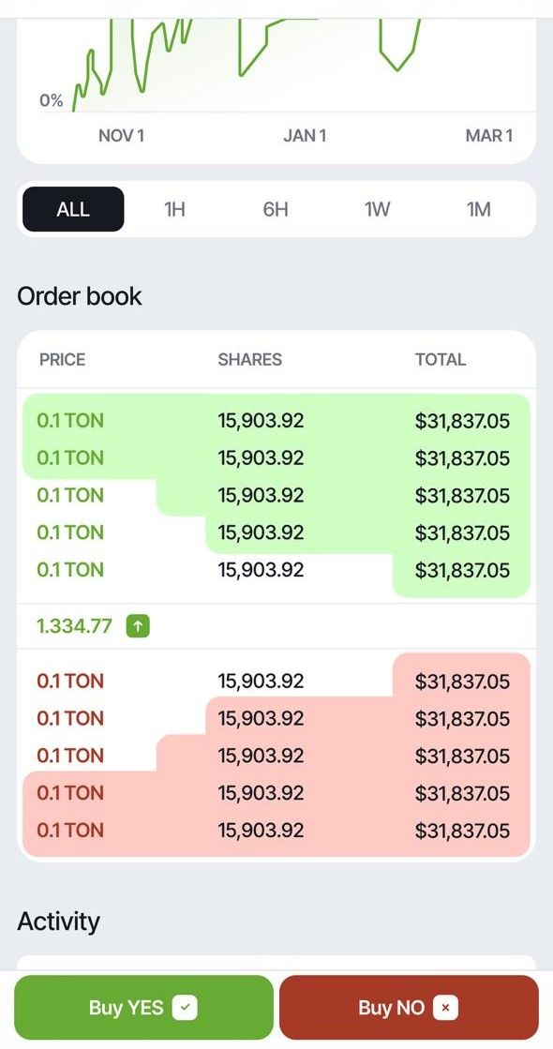Switch to the 1H chart view
The width and height of the screenshot is (553, 1049).
[173, 209]
